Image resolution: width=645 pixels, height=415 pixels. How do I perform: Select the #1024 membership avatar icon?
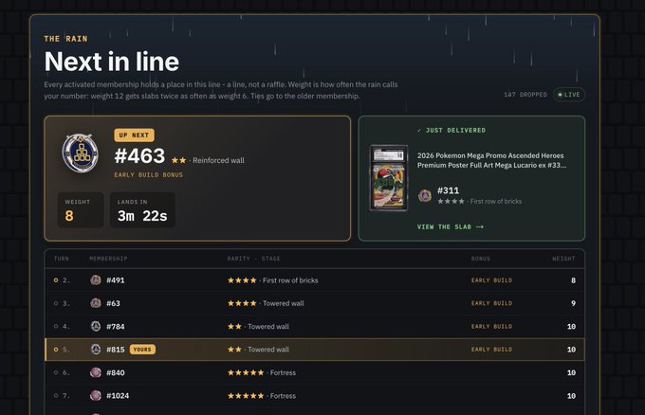96,396
